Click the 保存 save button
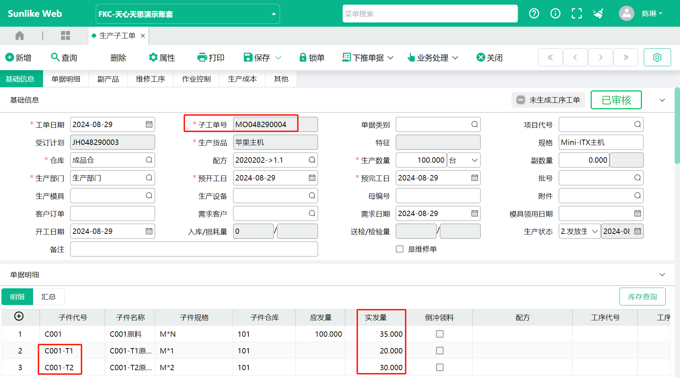The width and height of the screenshot is (680, 378). pos(257,58)
